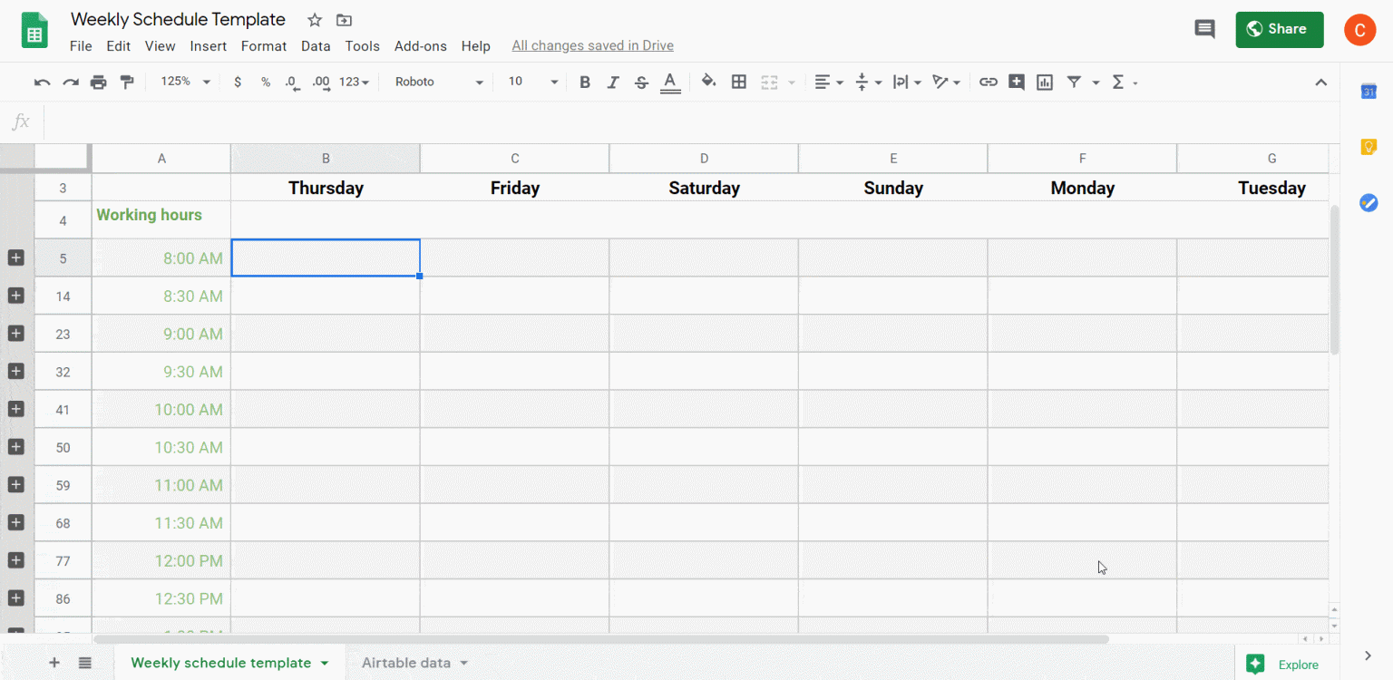Switch to the Airtable data sheet tab

(405, 662)
